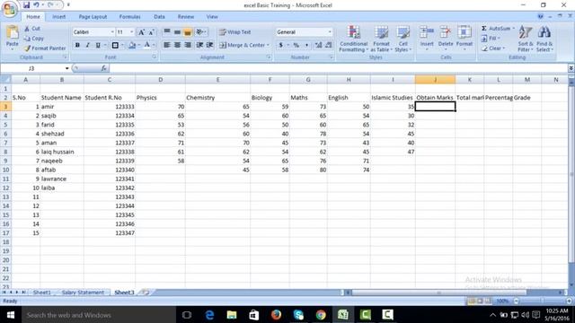Toggle Wrap Text
575x323 pixels.
point(235,32)
